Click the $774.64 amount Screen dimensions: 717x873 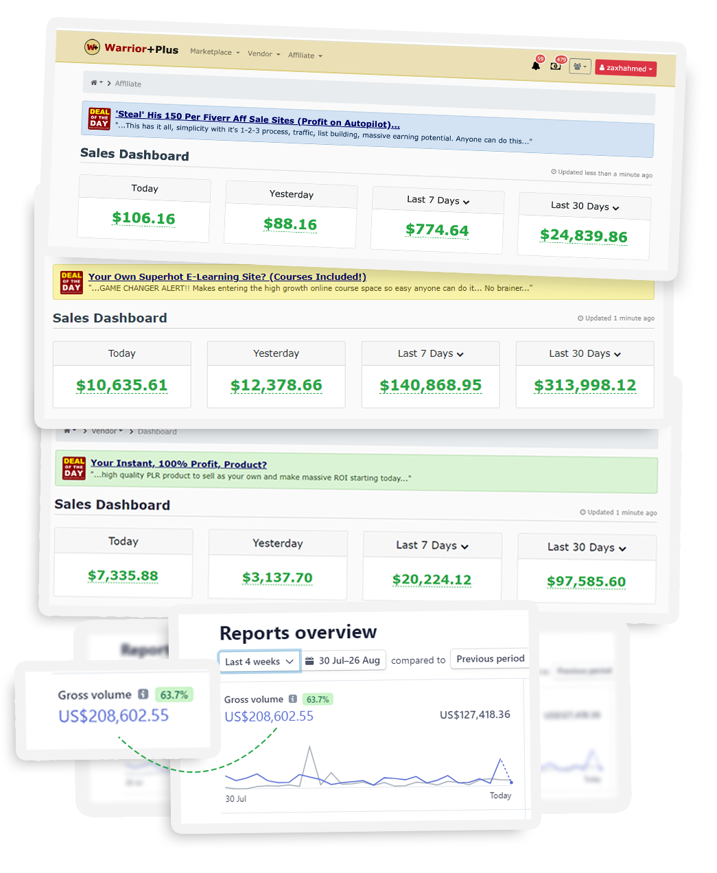(x=437, y=230)
